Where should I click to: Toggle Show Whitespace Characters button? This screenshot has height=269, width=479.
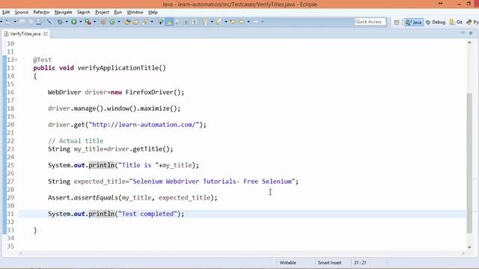point(195,22)
